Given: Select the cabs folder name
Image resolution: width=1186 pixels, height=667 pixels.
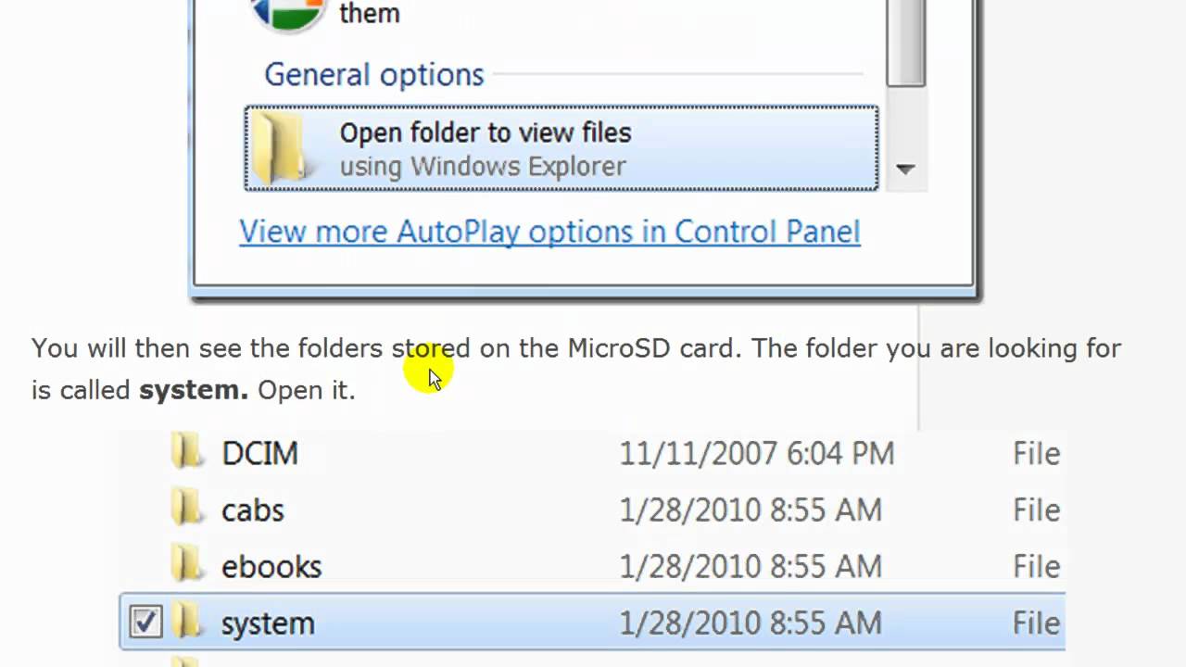Looking at the screenshot, I should [x=252, y=510].
